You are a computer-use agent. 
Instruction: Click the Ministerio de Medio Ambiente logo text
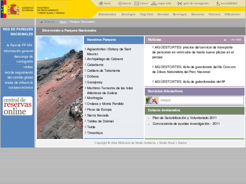click(51, 10)
